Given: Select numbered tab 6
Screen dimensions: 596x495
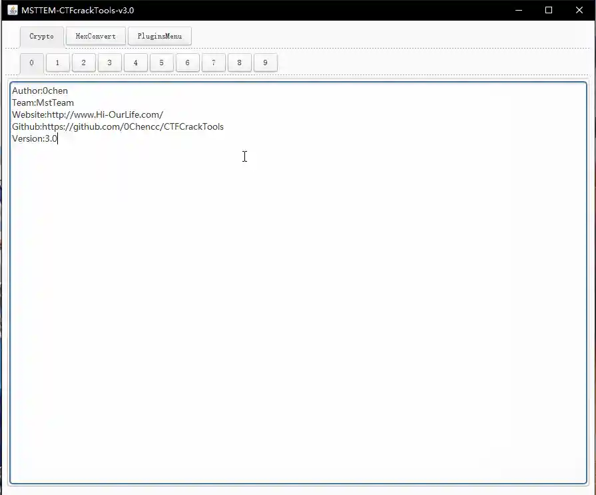Looking at the screenshot, I should [187, 63].
